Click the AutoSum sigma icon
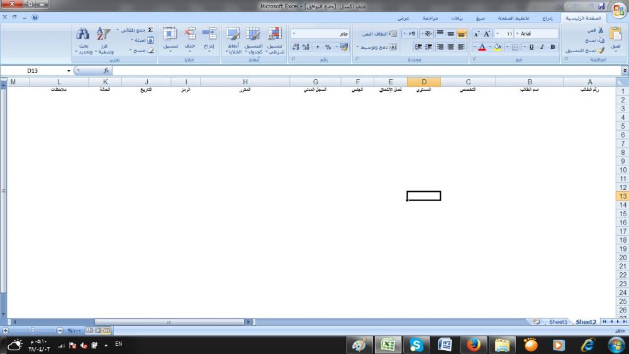The image size is (629, 354). (150, 30)
